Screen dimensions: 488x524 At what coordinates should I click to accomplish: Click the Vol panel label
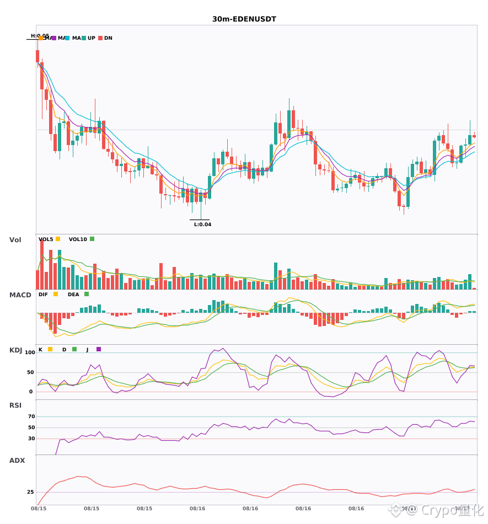[x=15, y=239]
